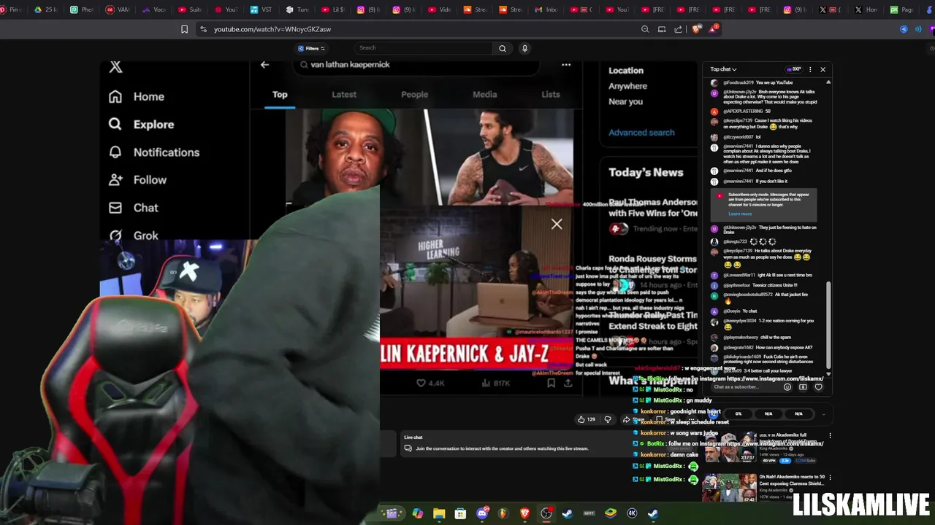Click the YouTube search magnifier button
This screenshot has width=935, height=525.
[502, 48]
